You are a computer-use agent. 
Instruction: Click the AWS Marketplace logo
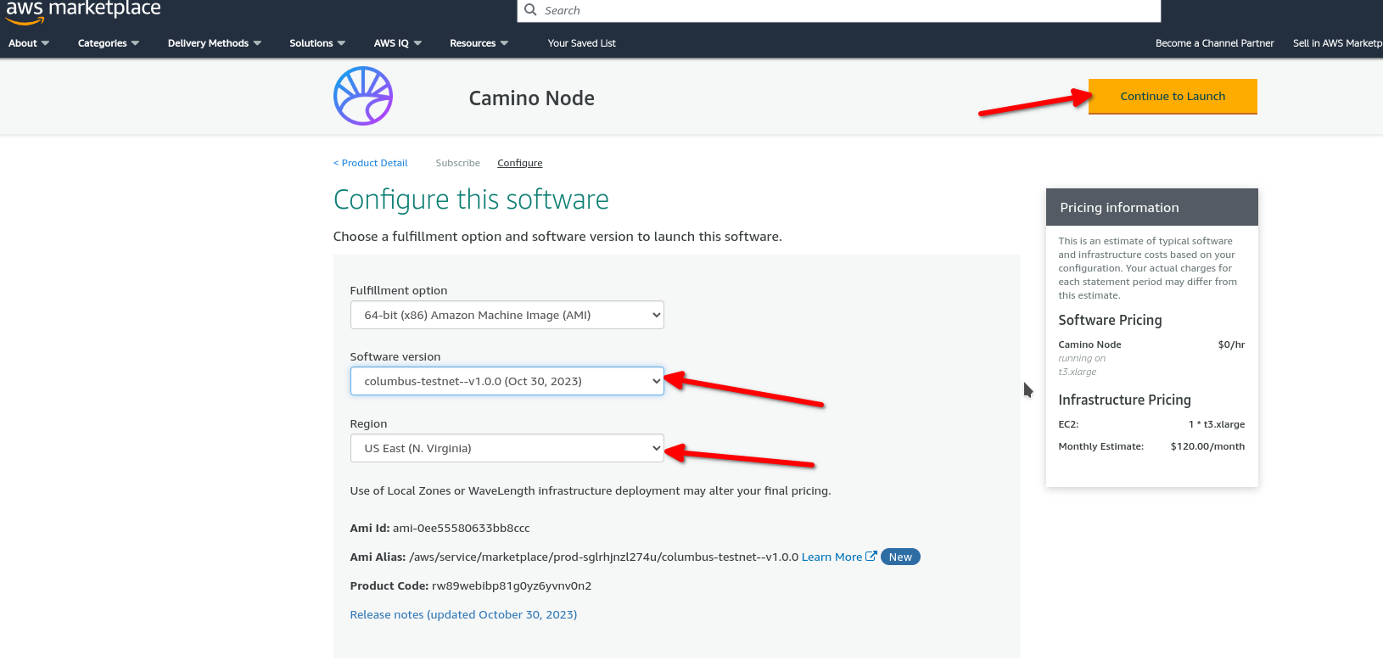click(83, 11)
